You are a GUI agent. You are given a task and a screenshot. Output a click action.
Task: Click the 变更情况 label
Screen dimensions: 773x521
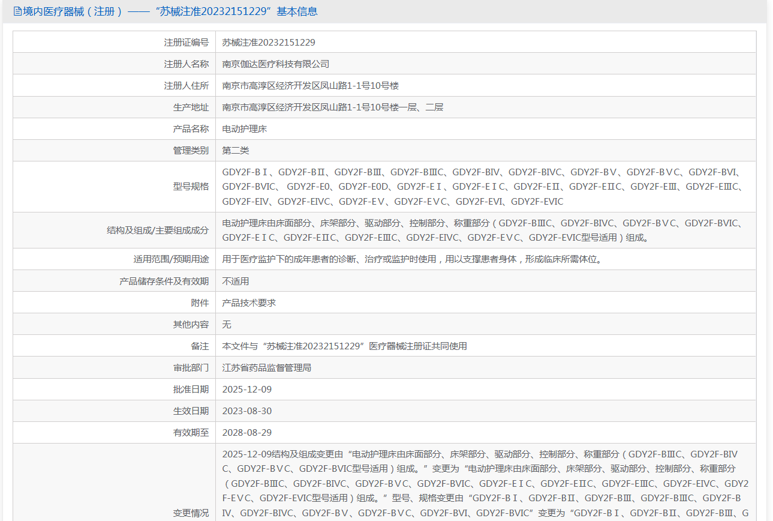pyautogui.click(x=191, y=513)
